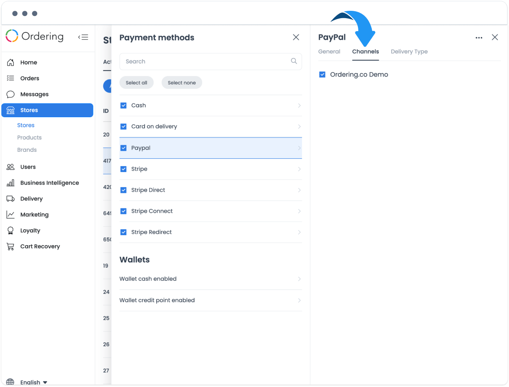Disable the Stripe Direct checkbox
Image resolution: width=509 pixels, height=387 pixels.
[x=123, y=190]
